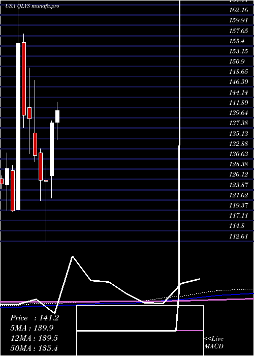The height and width of the screenshot is (356, 254).
Task: Click the <<Live MACD label
Action: point(214,342)
